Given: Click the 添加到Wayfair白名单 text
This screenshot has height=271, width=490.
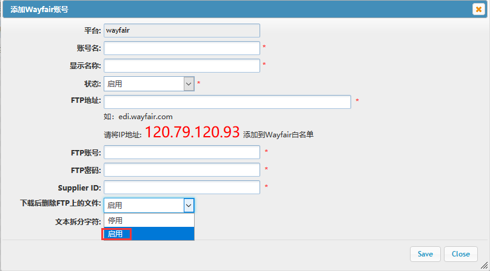Looking at the screenshot, I should tap(278, 135).
